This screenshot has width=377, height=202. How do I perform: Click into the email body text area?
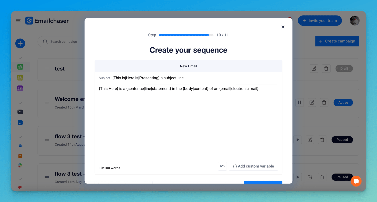pos(189,123)
